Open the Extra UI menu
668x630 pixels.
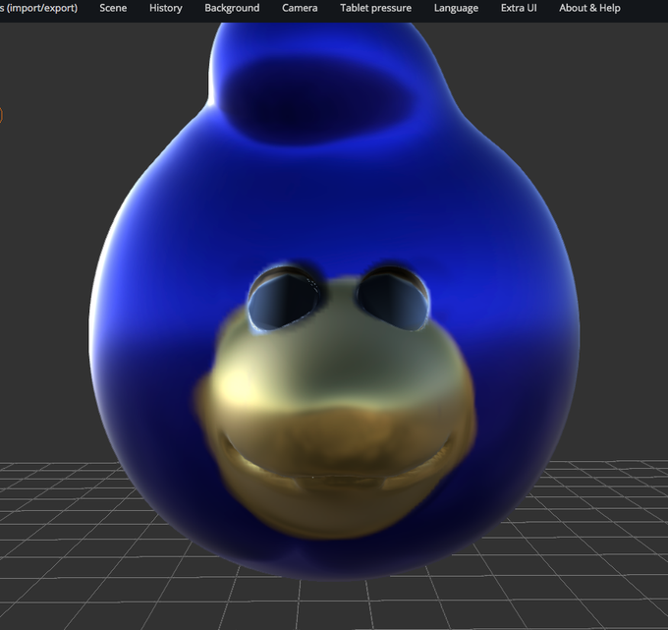click(519, 8)
